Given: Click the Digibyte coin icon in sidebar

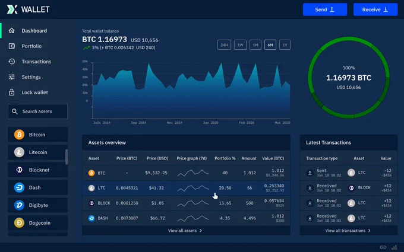Looking at the screenshot, I should 19,205.
